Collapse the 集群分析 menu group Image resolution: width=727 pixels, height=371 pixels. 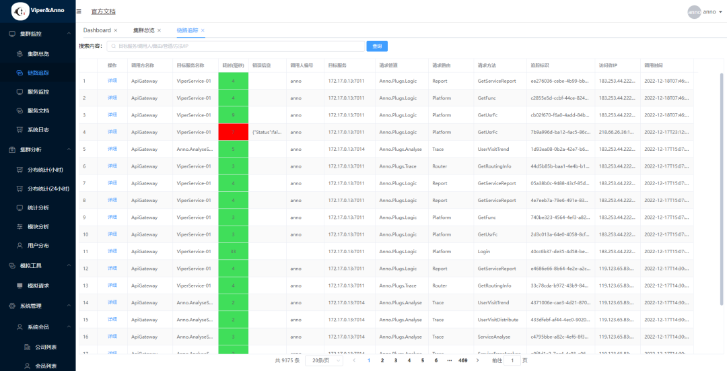(38, 149)
